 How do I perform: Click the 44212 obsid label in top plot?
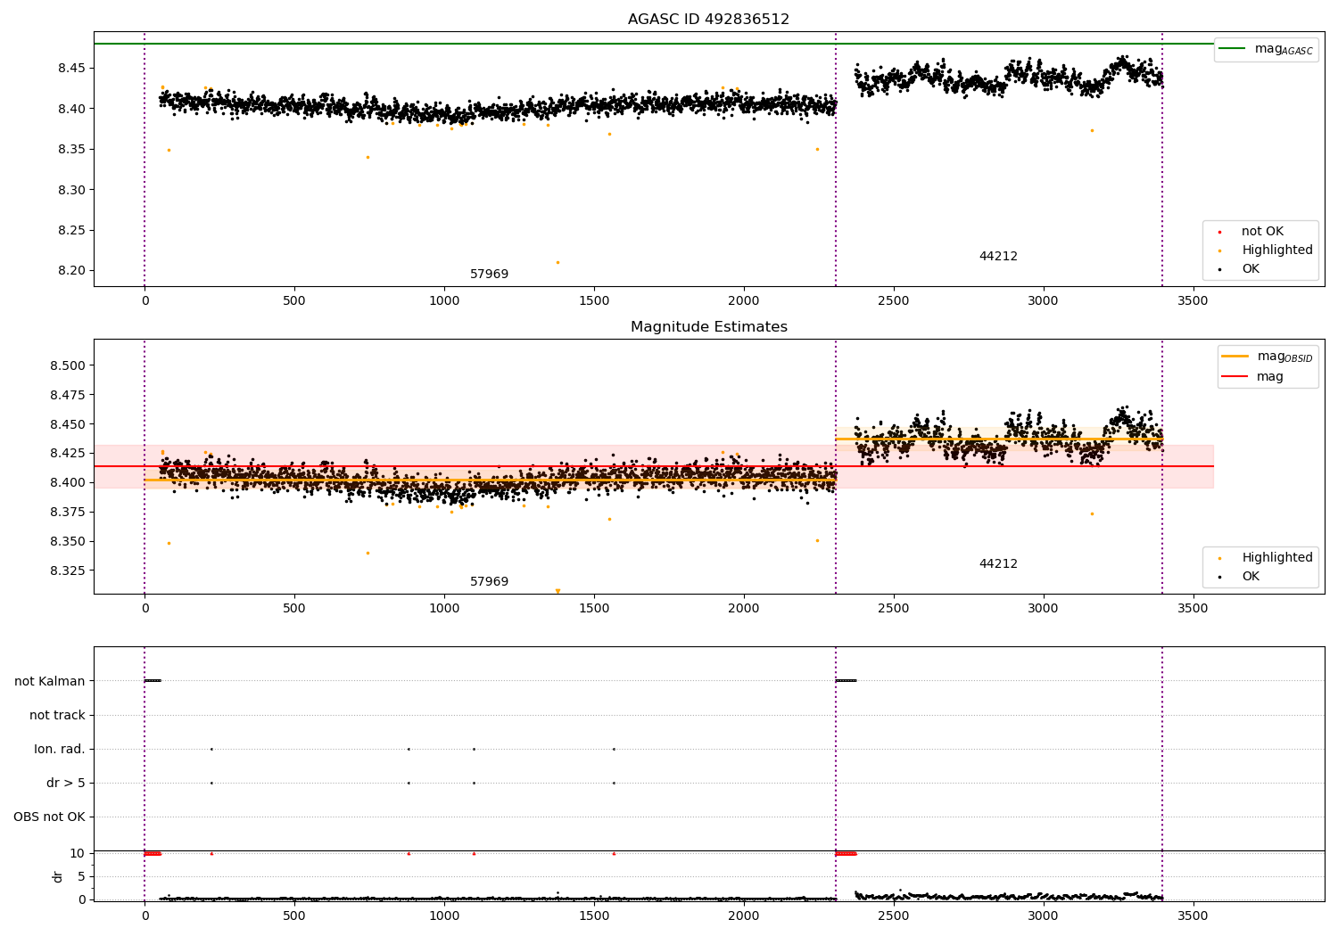(998, 257)
